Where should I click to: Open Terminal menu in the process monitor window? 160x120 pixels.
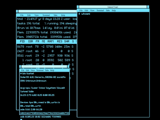tap(46, 15)
